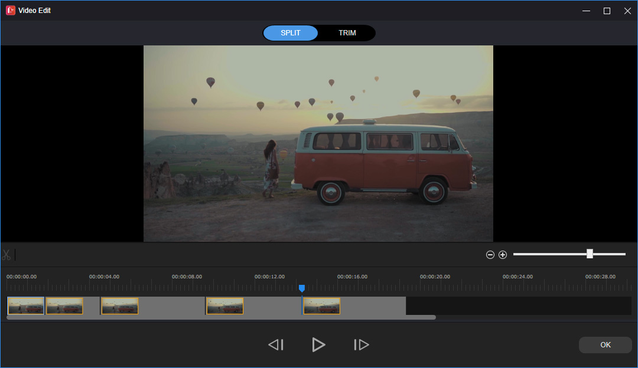The height and width of the screenshot is (368, 638).
Task: Select the Split scissors tool
Action: pyautogui.click(x=6, y=254)
